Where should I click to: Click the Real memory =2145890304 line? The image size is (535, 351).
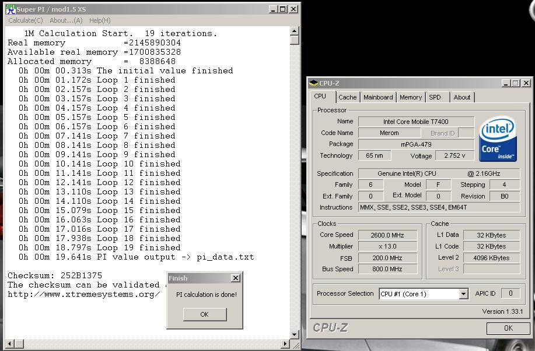click(94, 42)
